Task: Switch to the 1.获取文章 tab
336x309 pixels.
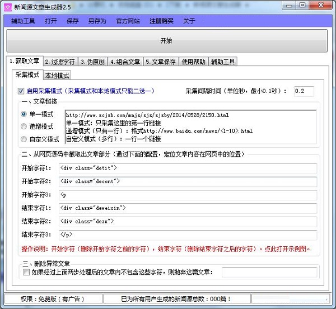Action: pyautogui.click(x=25, y=61)
